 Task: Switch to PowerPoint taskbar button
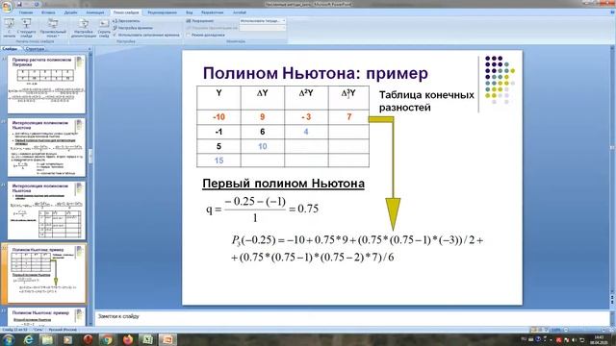tap(167, 339)
